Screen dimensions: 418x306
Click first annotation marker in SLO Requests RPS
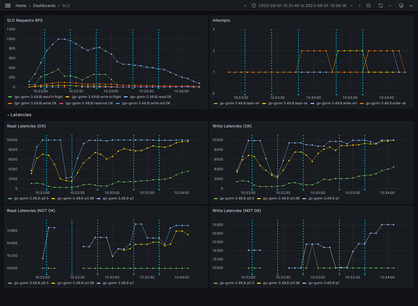click(x=45, y=88)
